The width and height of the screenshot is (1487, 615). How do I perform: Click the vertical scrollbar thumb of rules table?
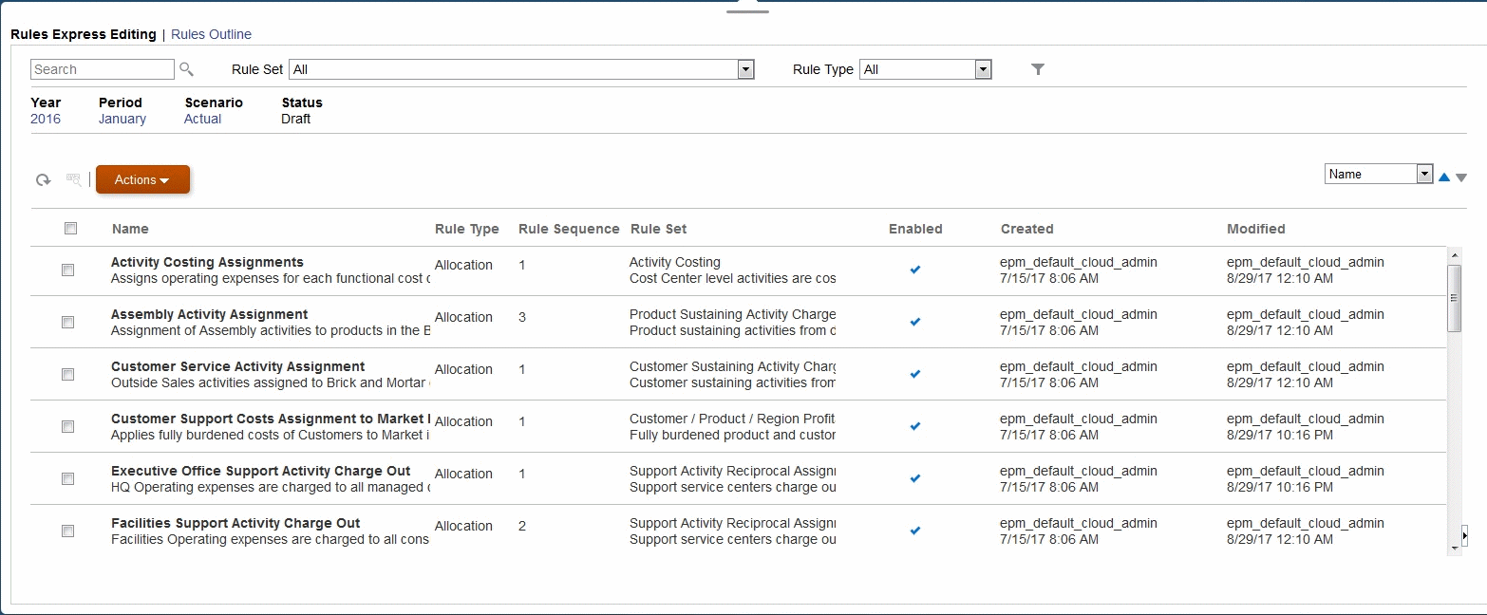tap(1454, 298)
